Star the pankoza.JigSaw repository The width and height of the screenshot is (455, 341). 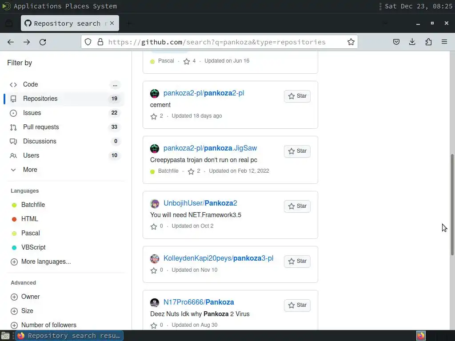pos(297,151)
